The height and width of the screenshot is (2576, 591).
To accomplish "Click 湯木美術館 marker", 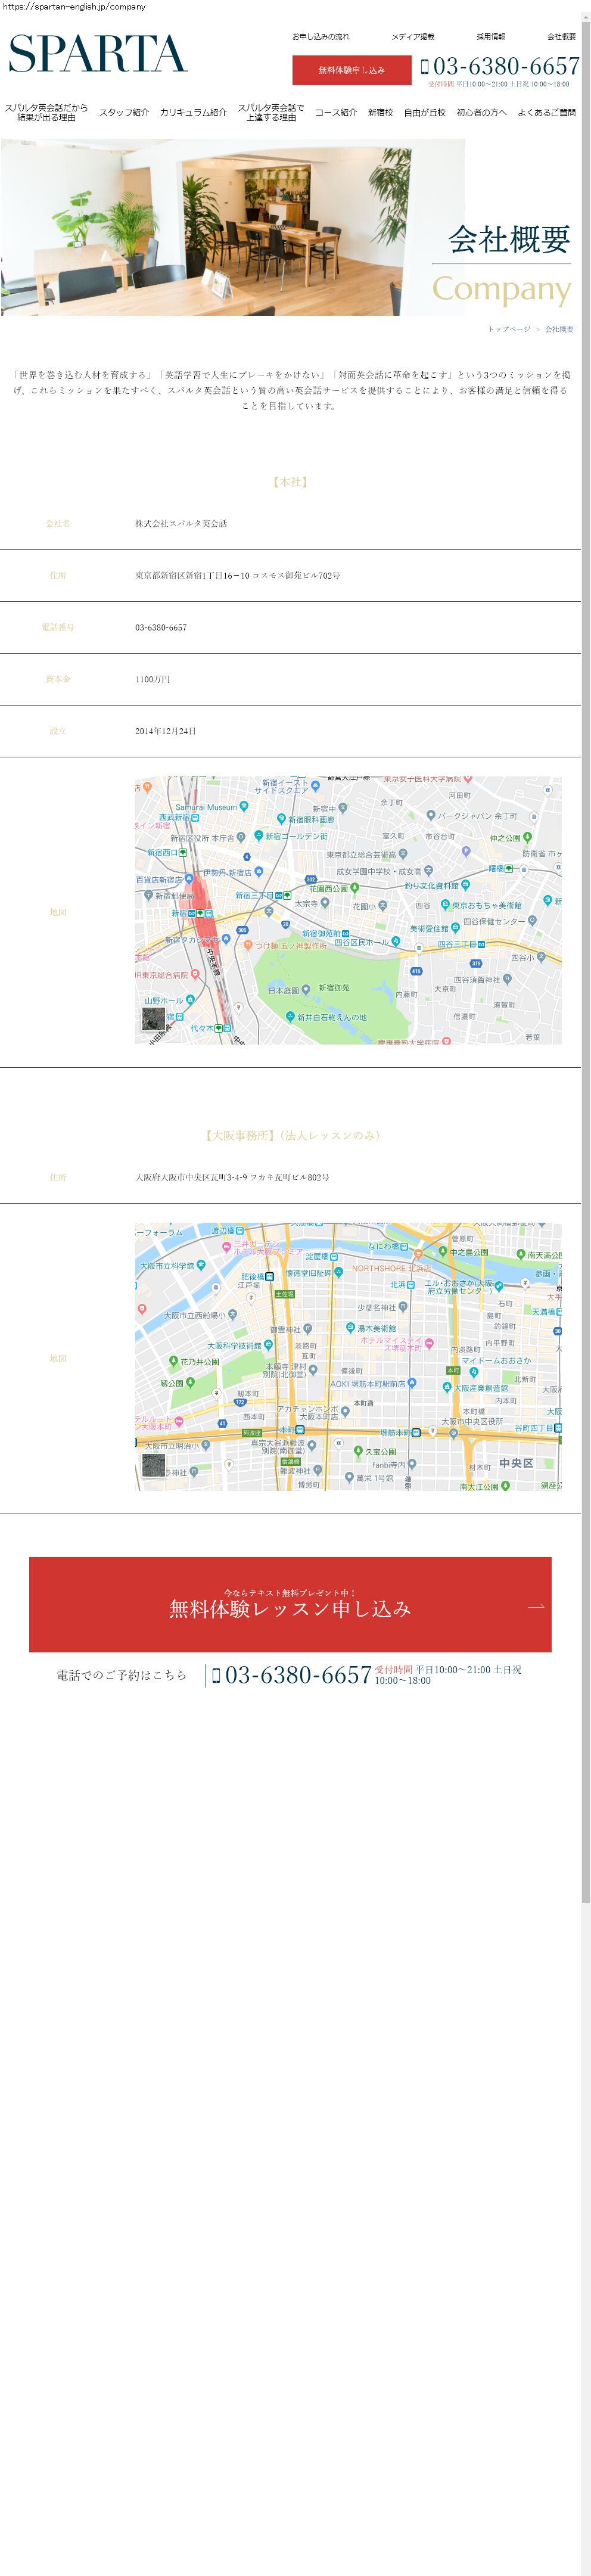I will [350, 1328].
